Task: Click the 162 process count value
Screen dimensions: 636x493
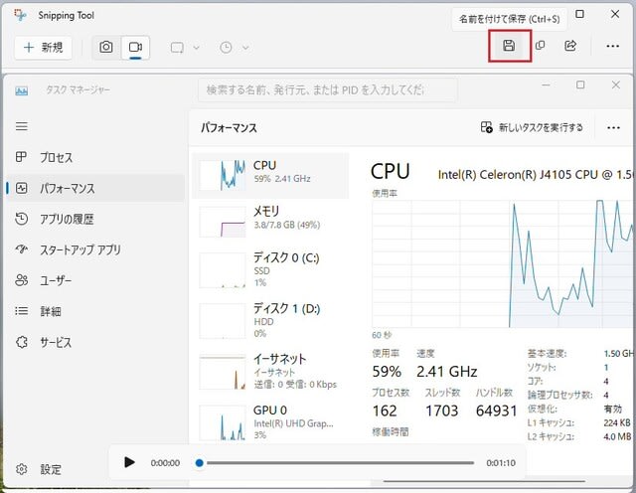Action: tap(385, 411)
